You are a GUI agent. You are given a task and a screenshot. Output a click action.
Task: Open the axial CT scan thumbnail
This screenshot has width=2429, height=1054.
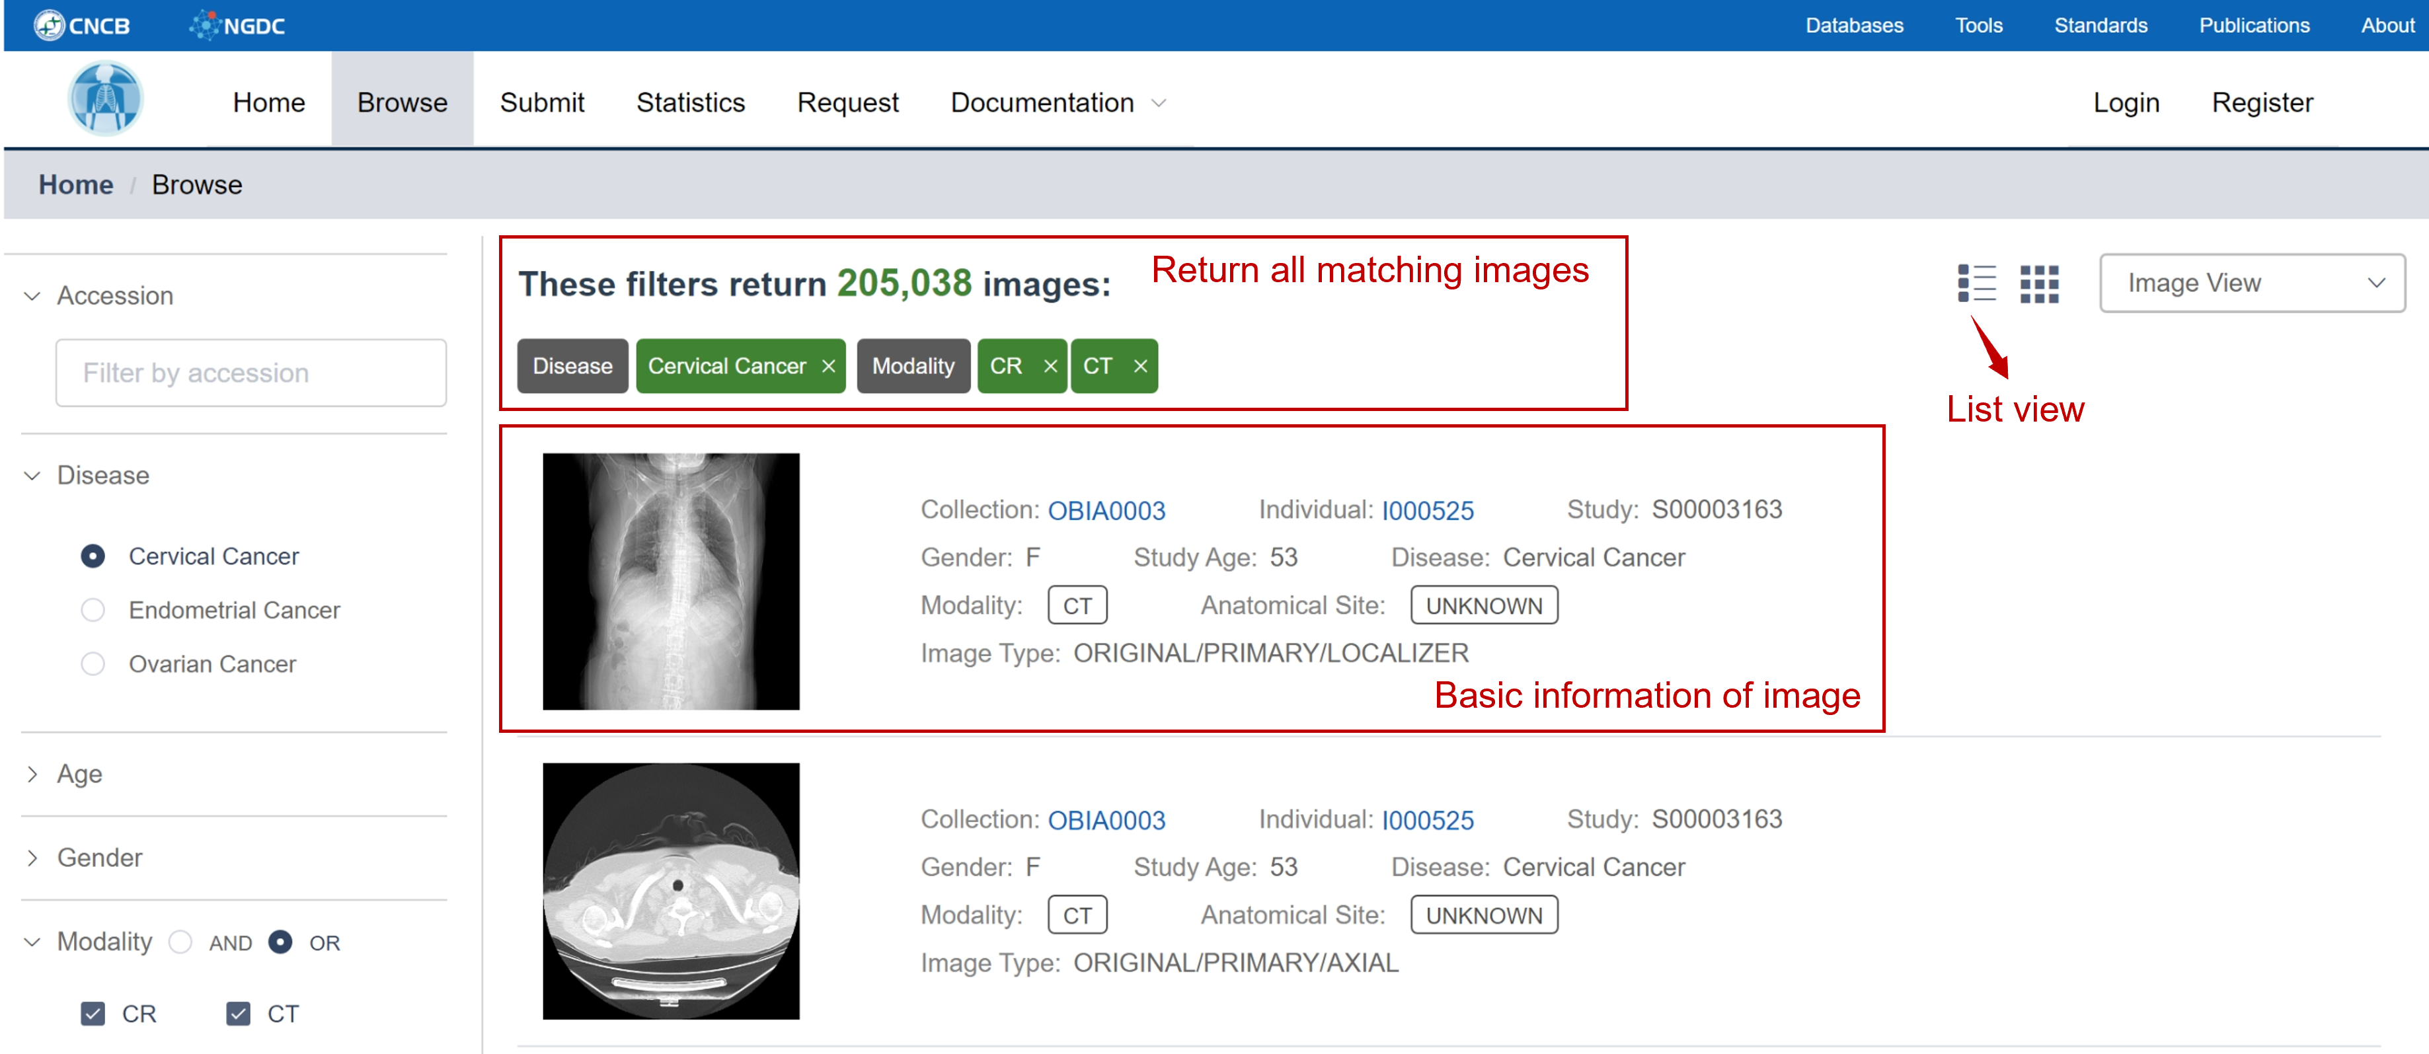click(670, 891)
